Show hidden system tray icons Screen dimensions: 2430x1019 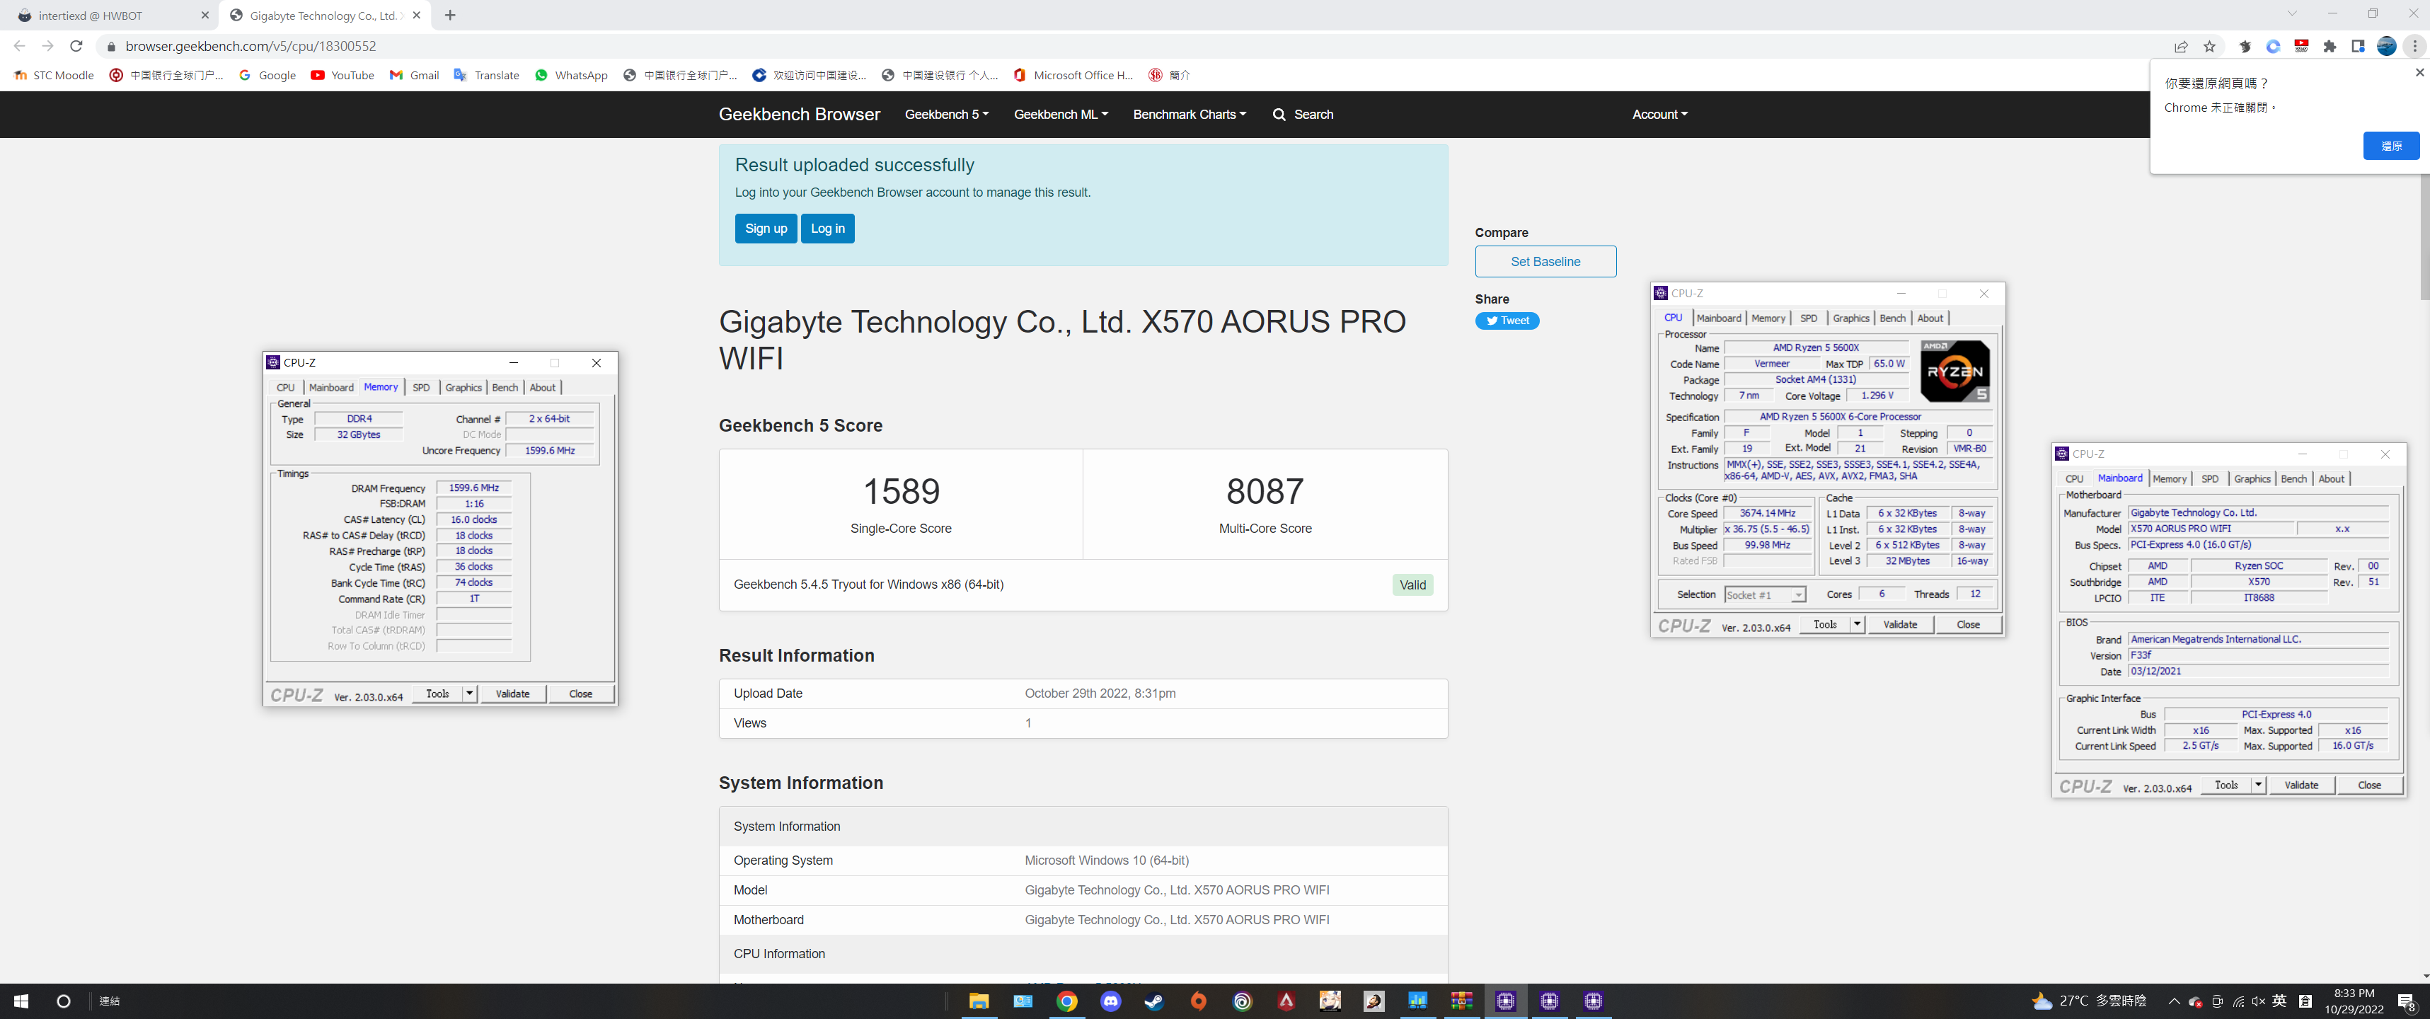(2173, 1001)
